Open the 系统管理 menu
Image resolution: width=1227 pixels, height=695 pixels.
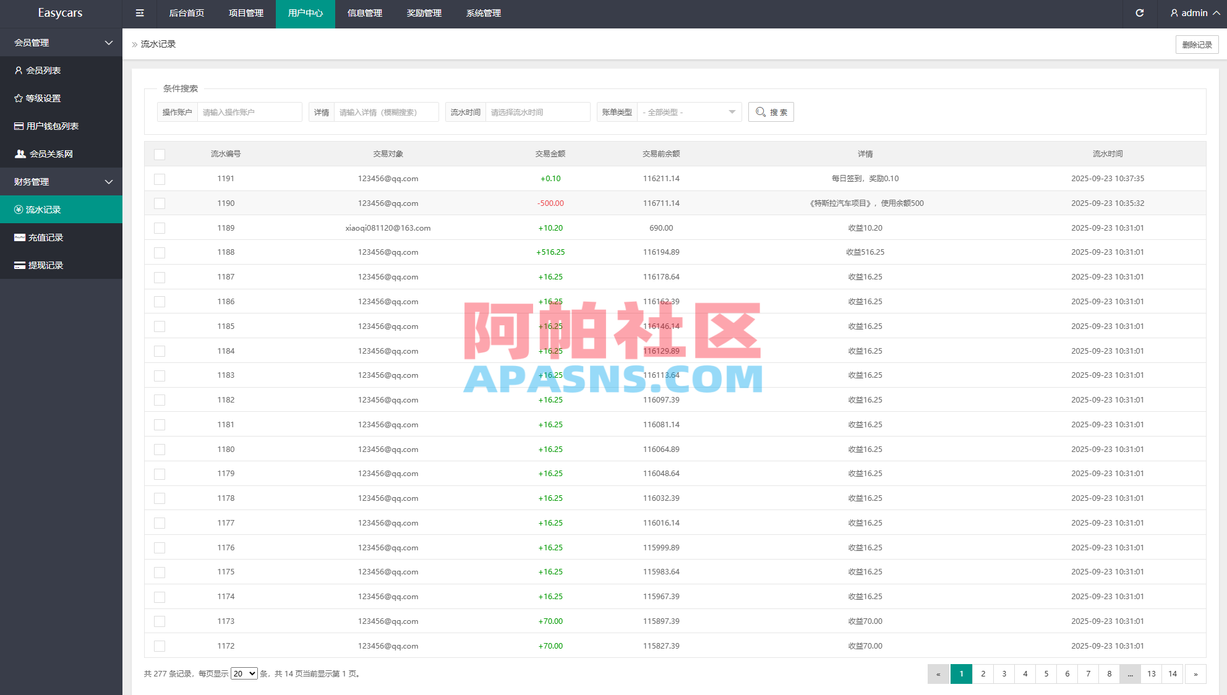[x=483, y=13]
